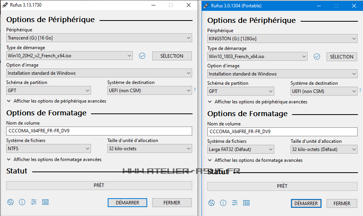363x216 pixels.
Task: Click the checksum checkmark icon beside Win10_1803 ISO
Action: coord(317,57)
